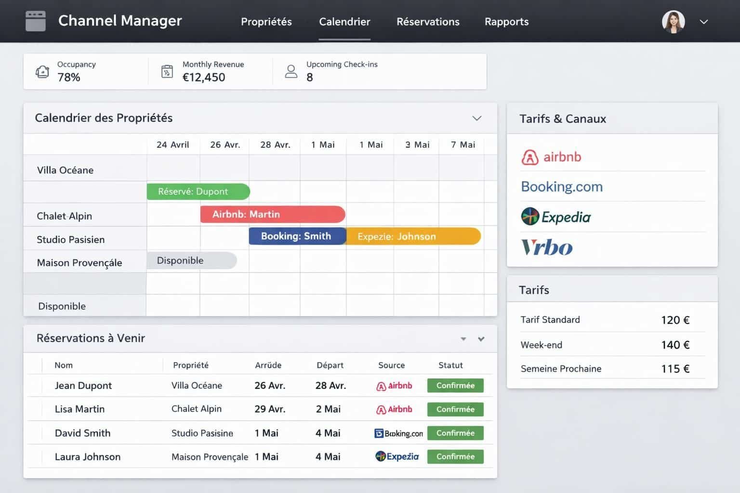Viewport: 740px width, 493px height.
Task: Click the Monthly Revenue calendar icon
Action: coord(167,71)
